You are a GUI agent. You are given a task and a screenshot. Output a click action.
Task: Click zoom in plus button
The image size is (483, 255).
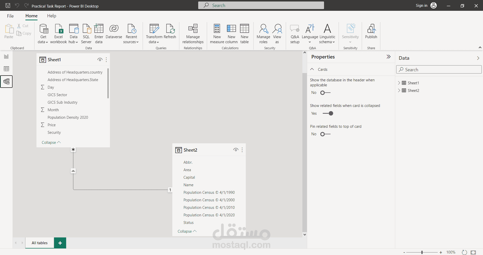coord(441,252)
